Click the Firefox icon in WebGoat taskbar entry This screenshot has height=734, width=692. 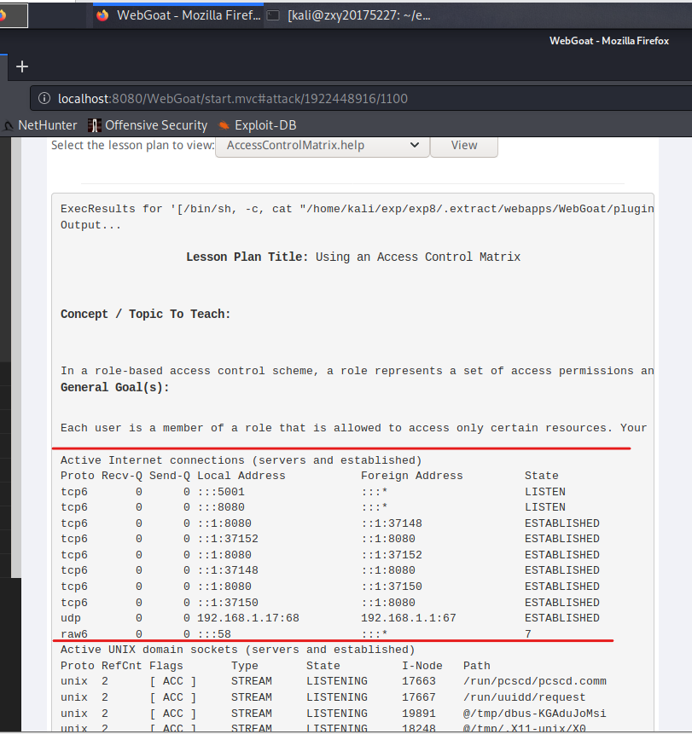102,15
